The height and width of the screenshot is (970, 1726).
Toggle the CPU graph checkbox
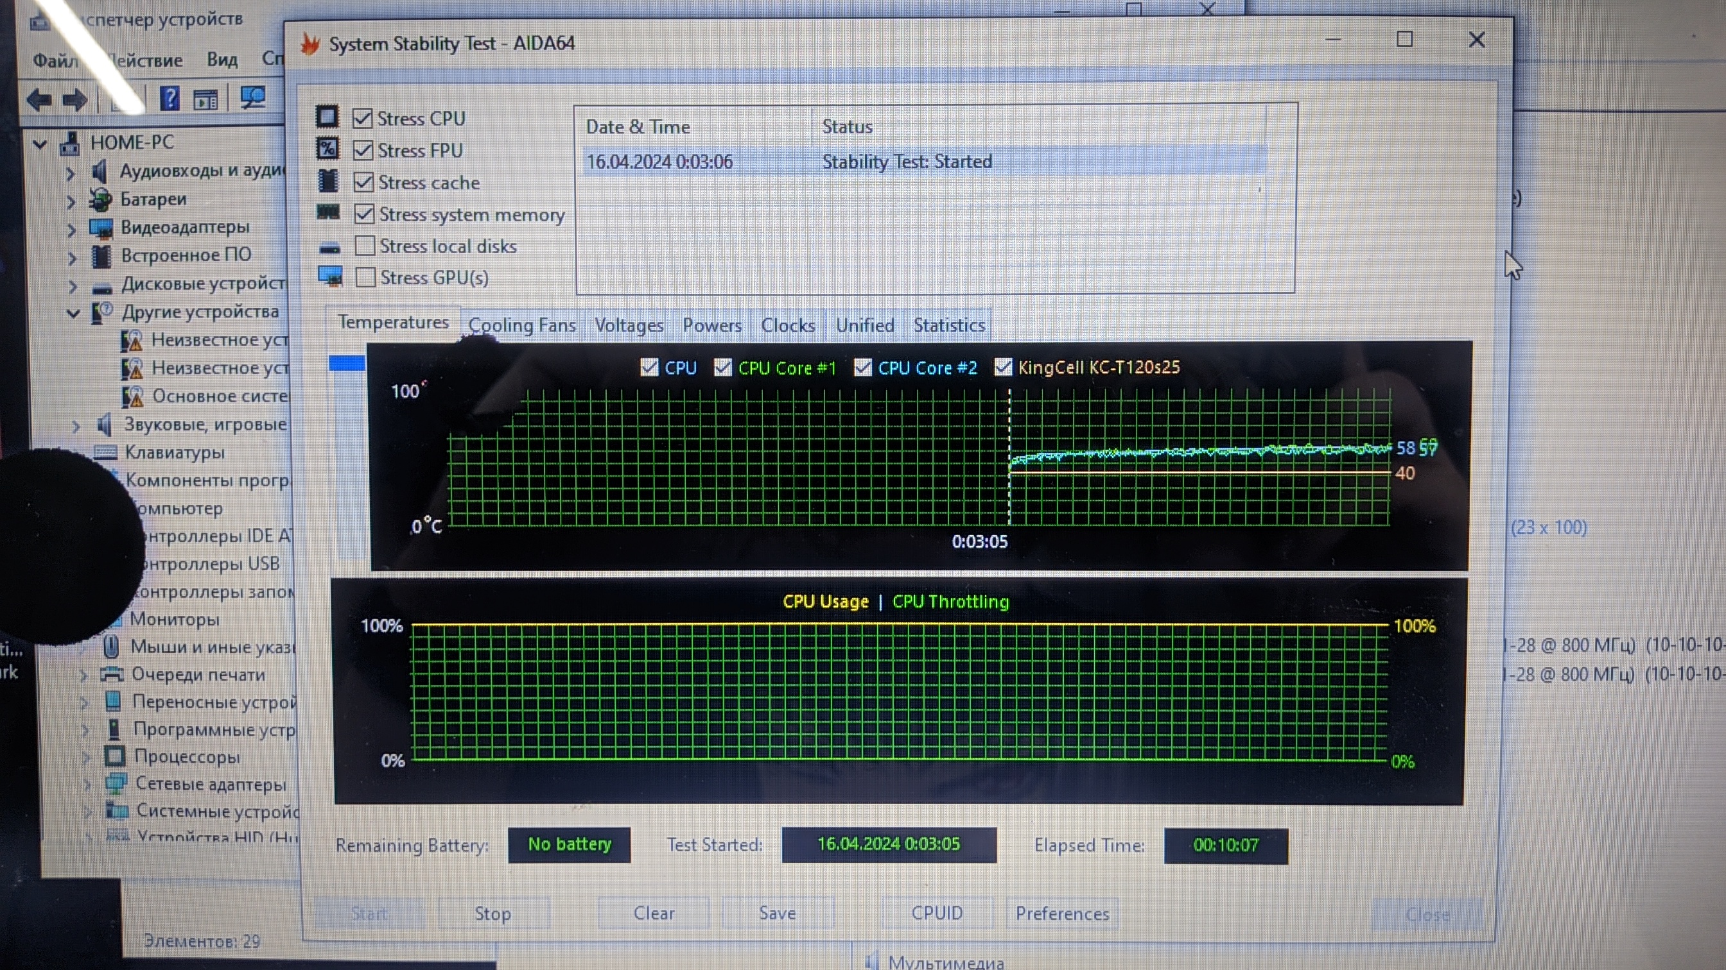[649, 367]
